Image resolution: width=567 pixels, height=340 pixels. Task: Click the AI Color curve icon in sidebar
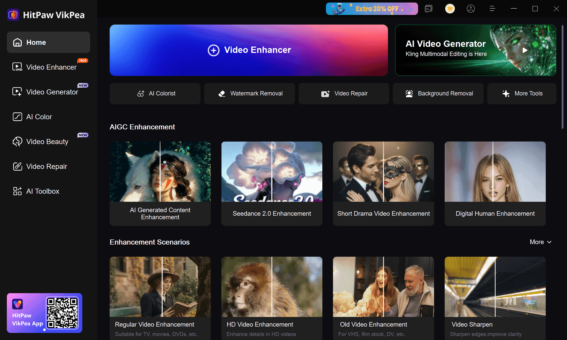(17, 117)
